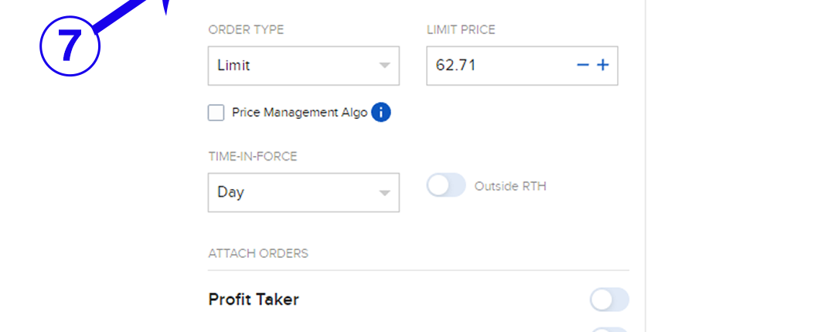
Task: Click the circled number 7 marker
Action: coord(70,46)
